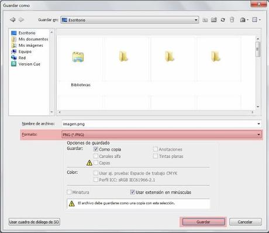
Task: Go back with the left arrow icon
Action: 13,20
